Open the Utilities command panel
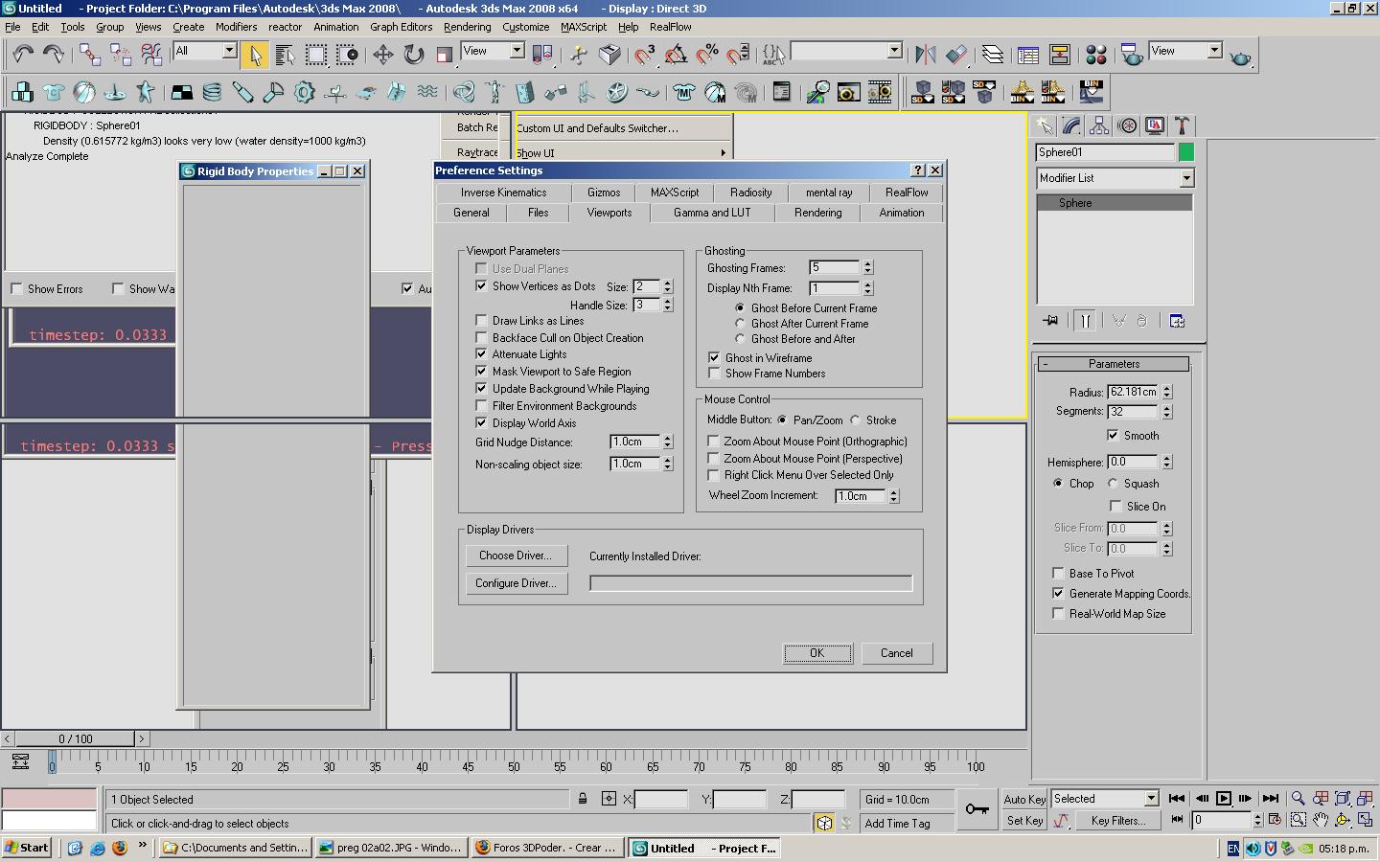The width and height of the screenshot is (1380, 862). coord(1182,125)
